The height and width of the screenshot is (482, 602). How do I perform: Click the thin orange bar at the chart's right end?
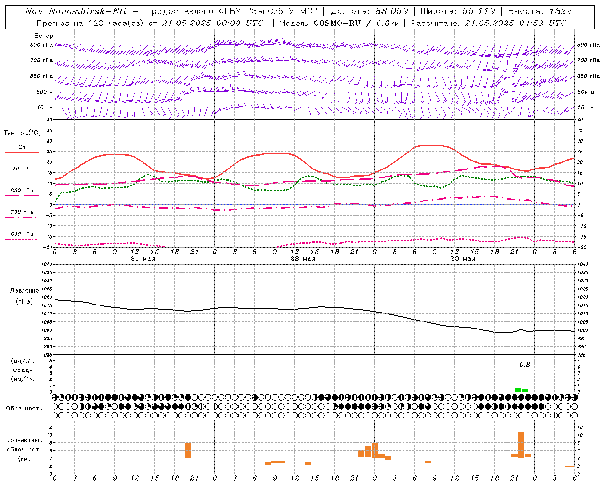570,466
